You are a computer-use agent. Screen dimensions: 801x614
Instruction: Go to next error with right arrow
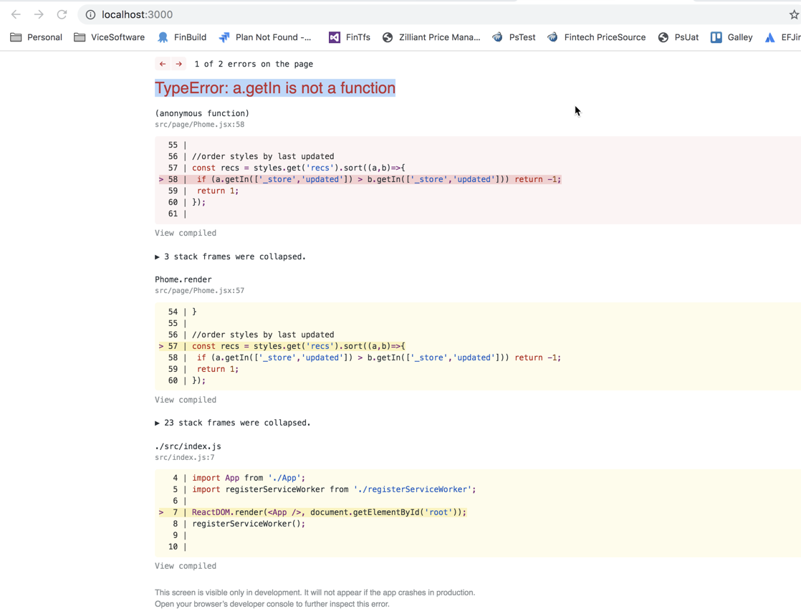coord(178,64)
